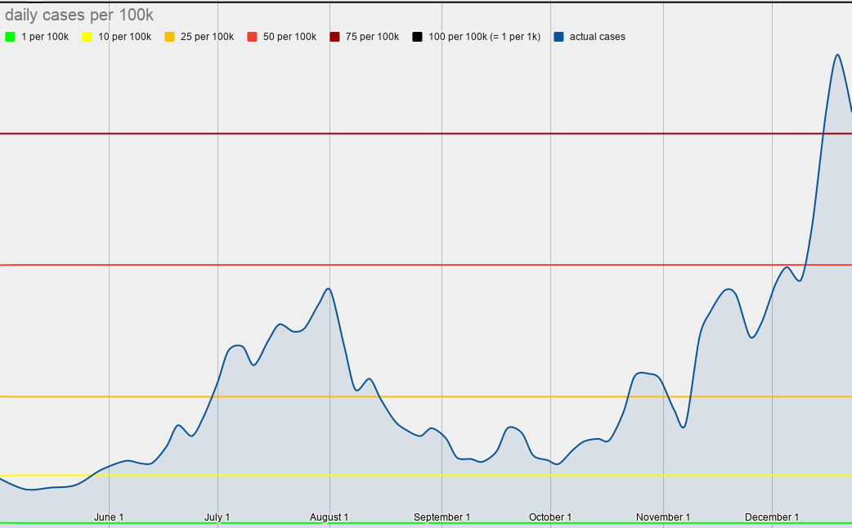Click the blue actual cases legend swatch
This screenshot has width=852, height=528.
click(x=558, y=37)
